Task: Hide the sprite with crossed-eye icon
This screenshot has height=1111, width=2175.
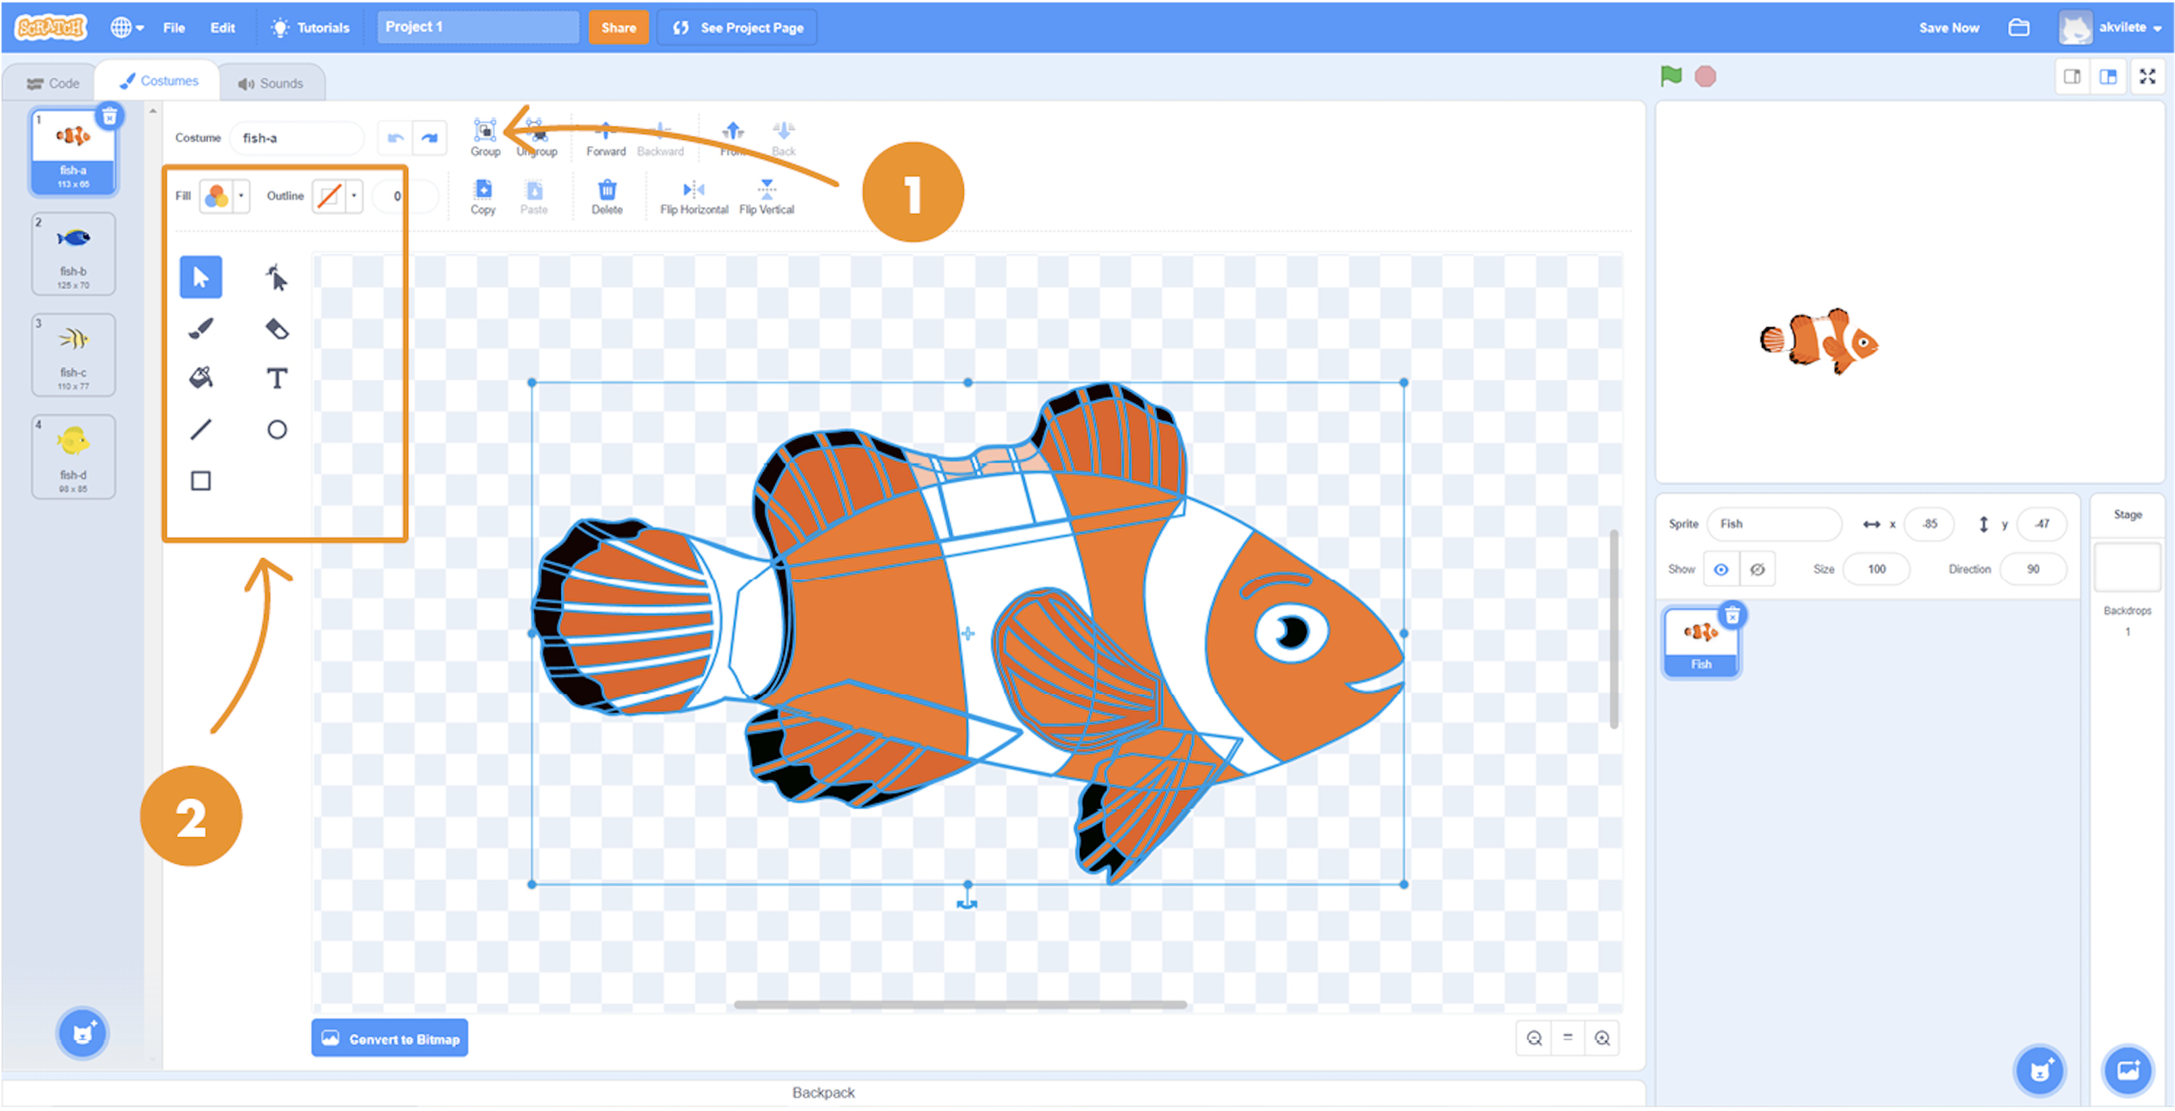Action: tap(1757, 569)
